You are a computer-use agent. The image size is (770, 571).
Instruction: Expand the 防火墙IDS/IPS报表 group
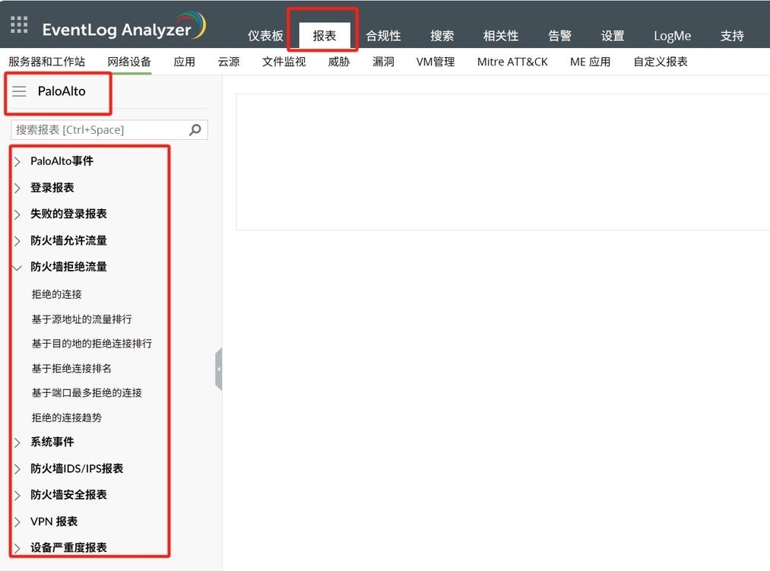click(17, 469)
